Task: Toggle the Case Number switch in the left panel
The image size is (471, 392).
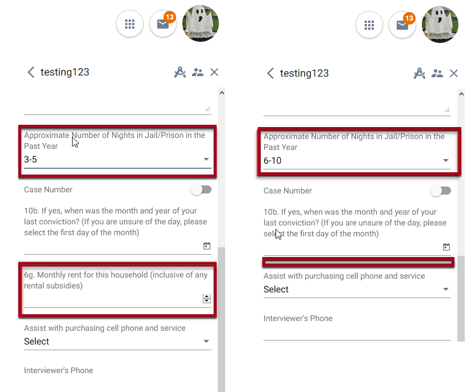Action: [x=201, y=189]
